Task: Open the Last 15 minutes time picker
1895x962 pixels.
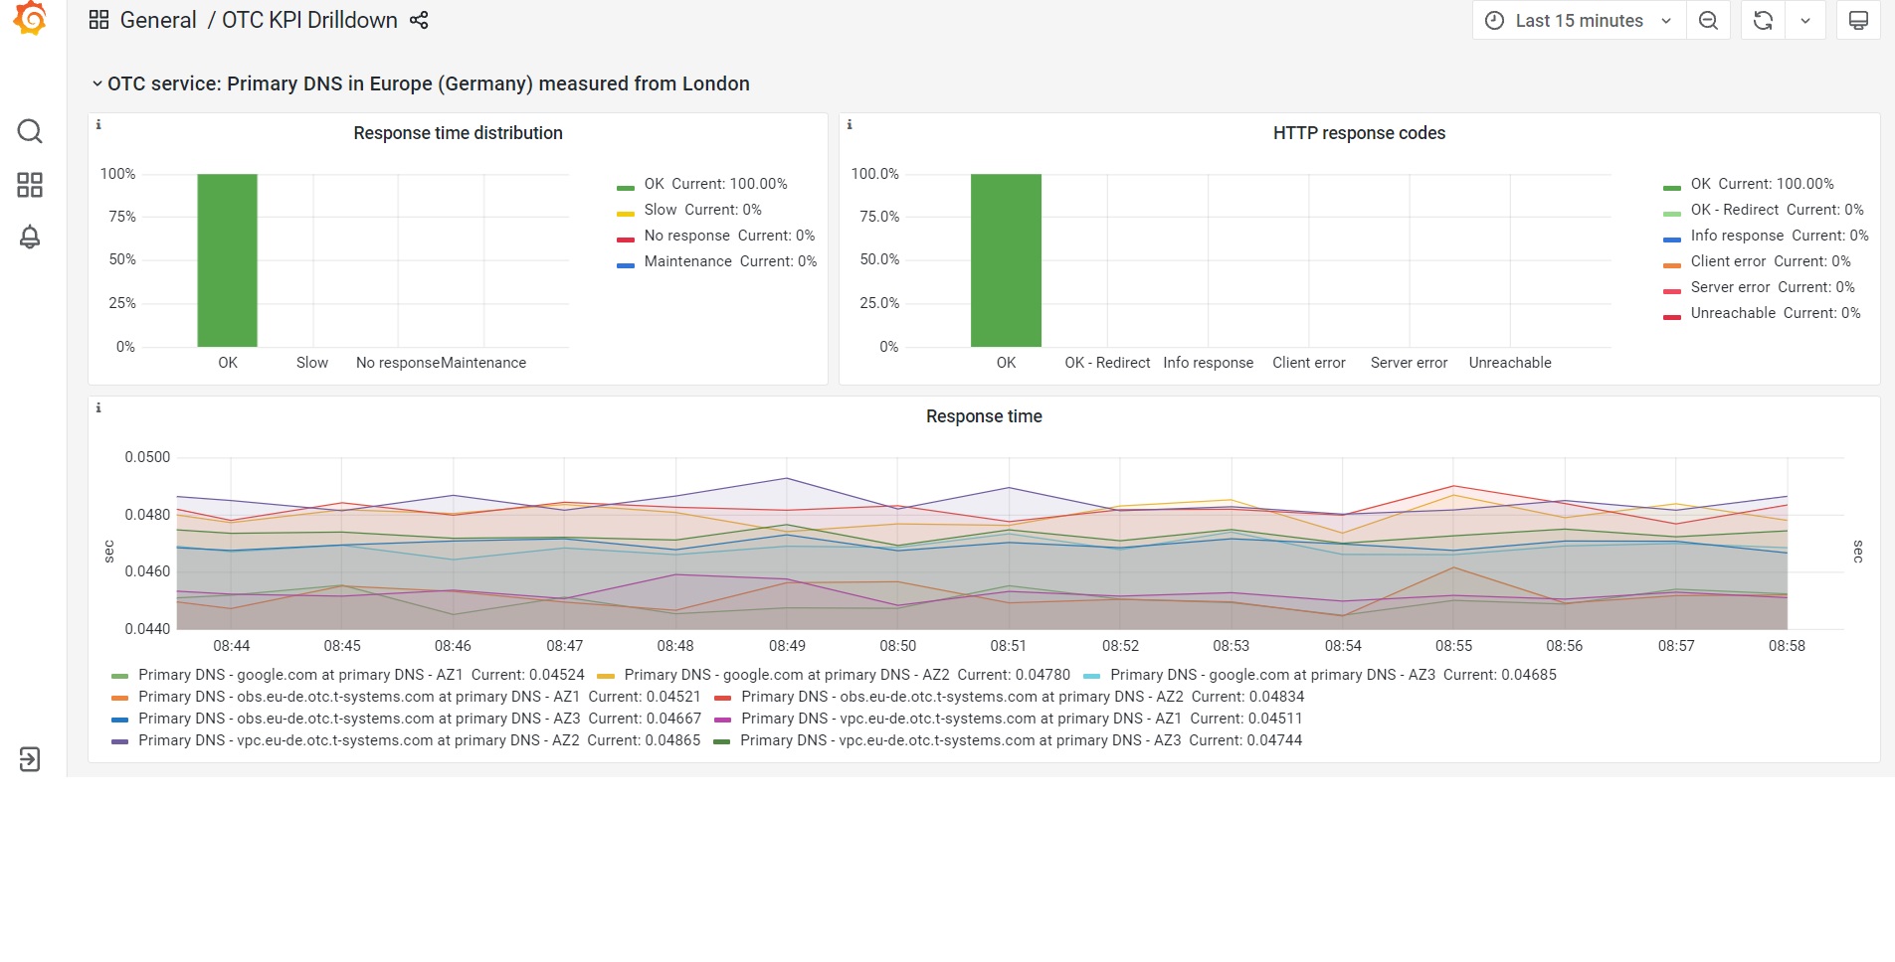Action: 1576,20
